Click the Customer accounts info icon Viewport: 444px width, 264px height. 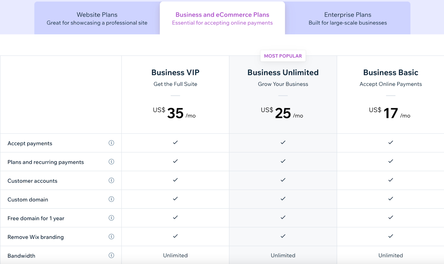click(x=111, y=180)
